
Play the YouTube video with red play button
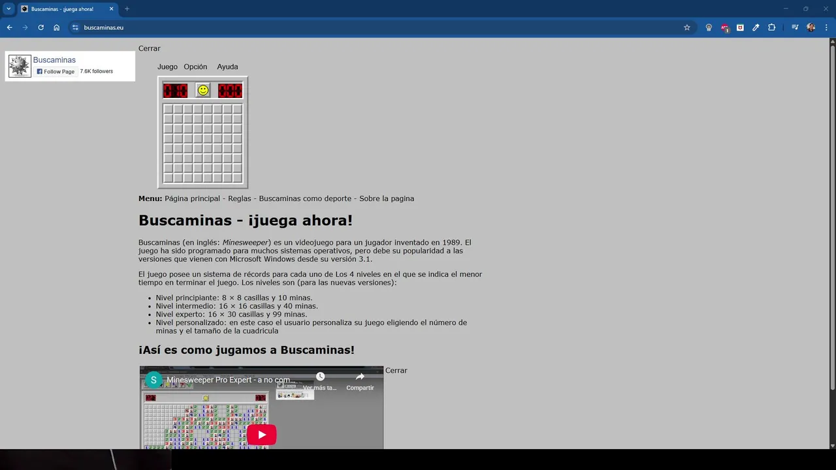261,435
